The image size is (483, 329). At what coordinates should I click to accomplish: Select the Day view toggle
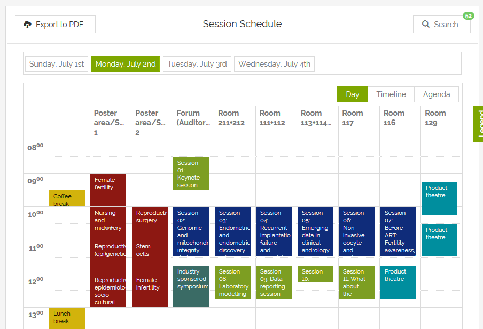coord(353,94)
